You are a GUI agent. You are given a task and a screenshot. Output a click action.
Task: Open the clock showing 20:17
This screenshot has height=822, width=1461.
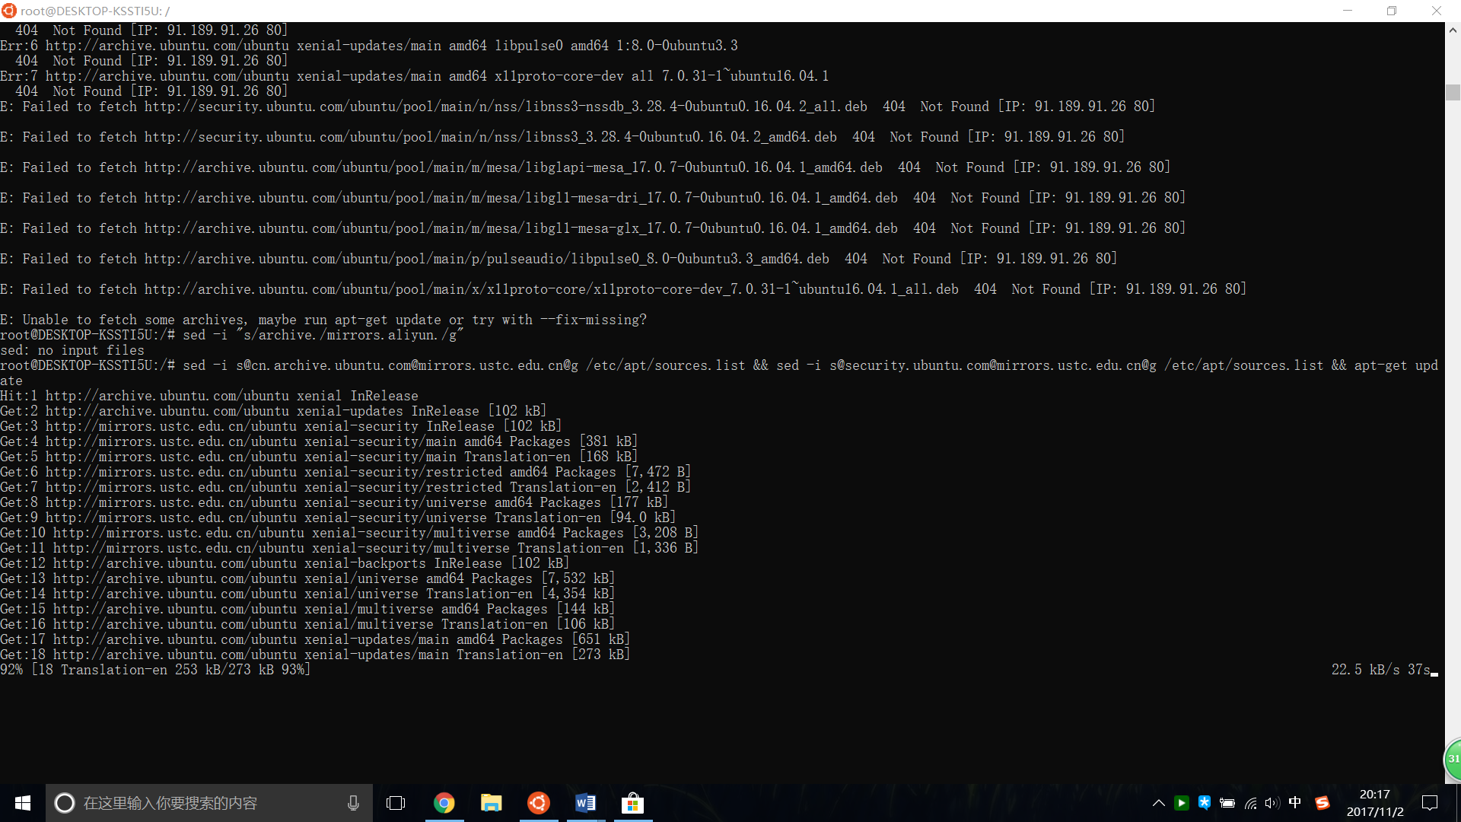1375,803
